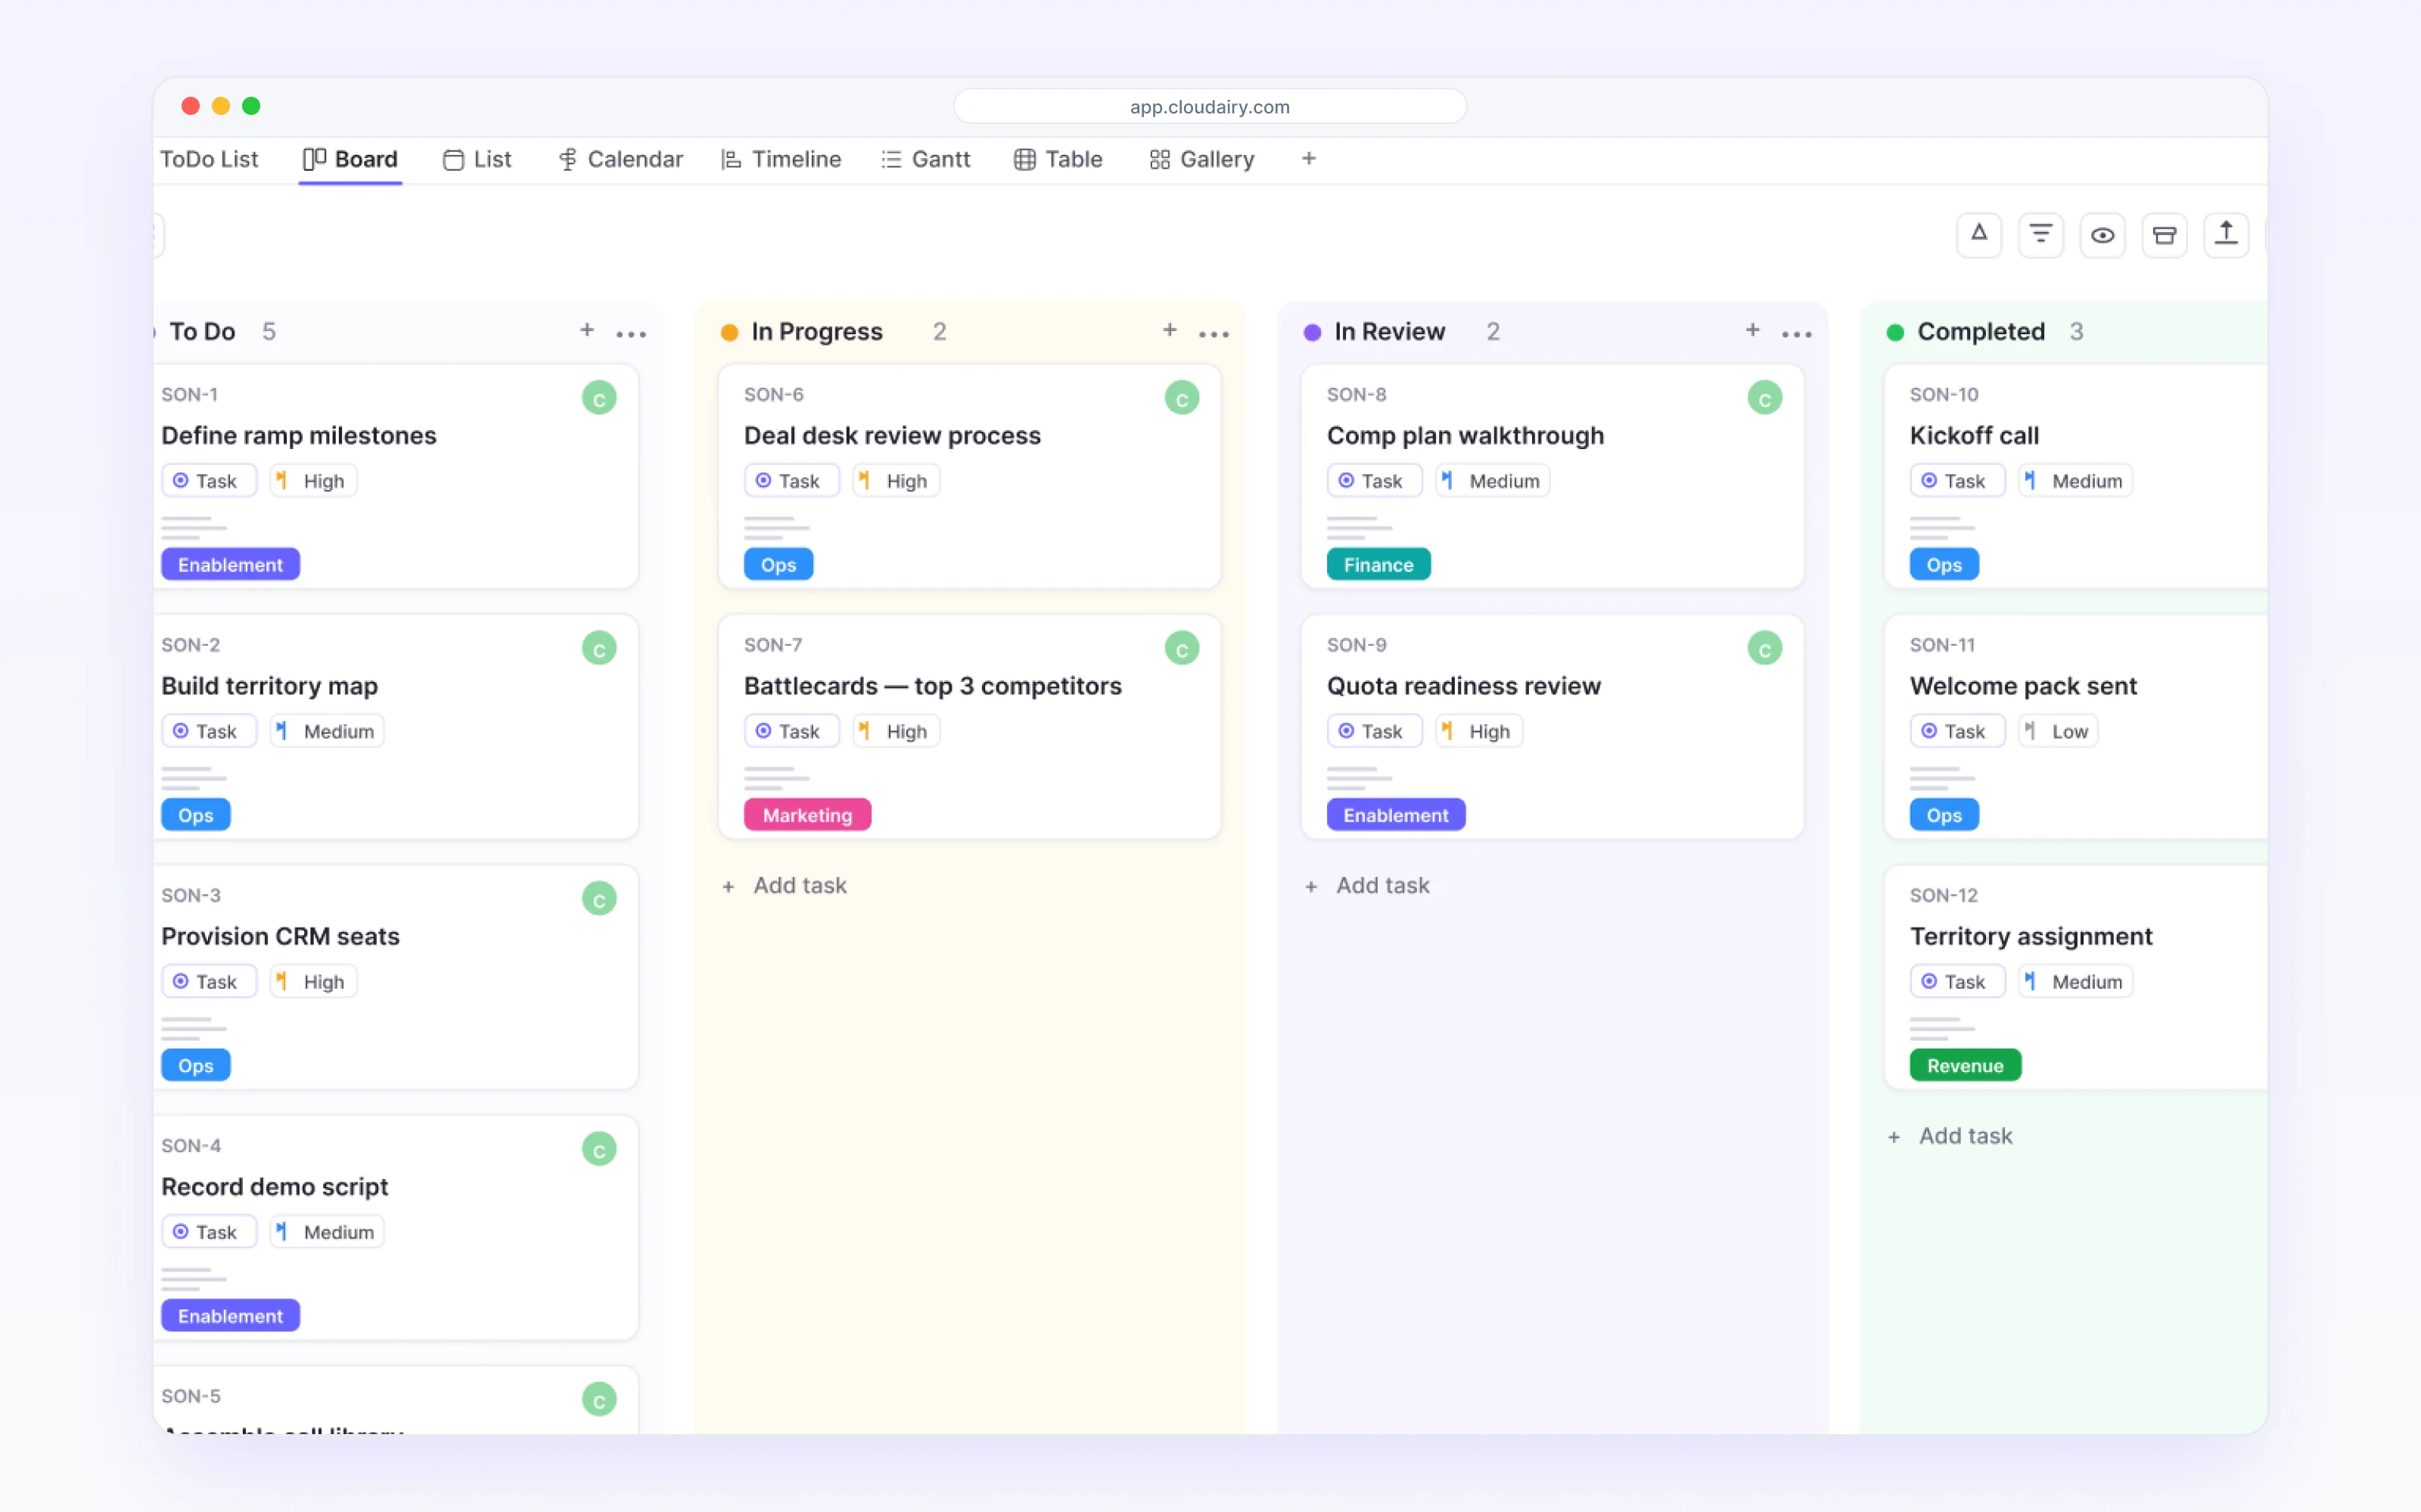Click assignee avatar on SON-5 card
The image size is (2421, 1512).
(x=599, y=1400)
